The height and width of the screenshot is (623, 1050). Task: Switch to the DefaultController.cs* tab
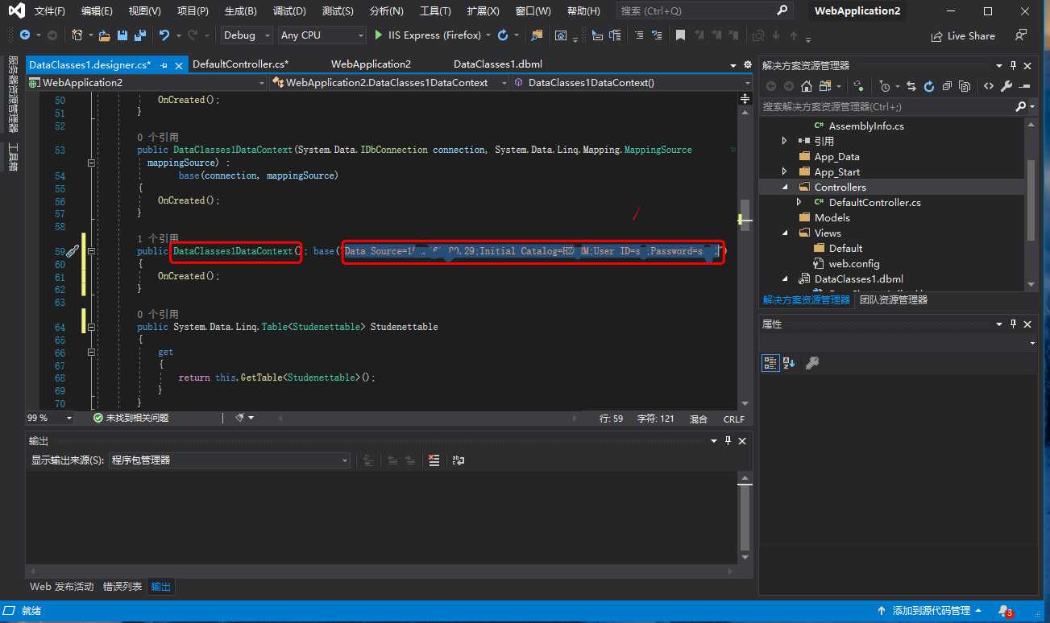pyautogui.click(x=240, y=64)
